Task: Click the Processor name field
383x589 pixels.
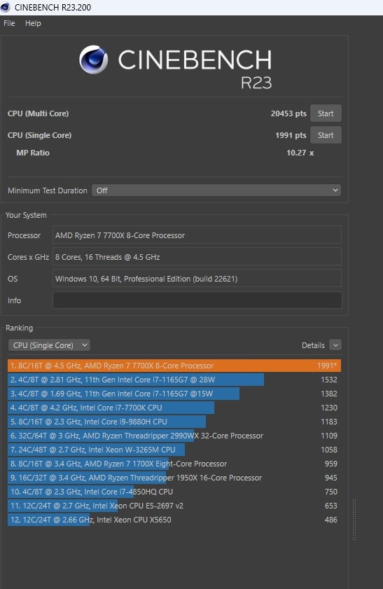Action: pyautogui.click(x=197, y=235)
